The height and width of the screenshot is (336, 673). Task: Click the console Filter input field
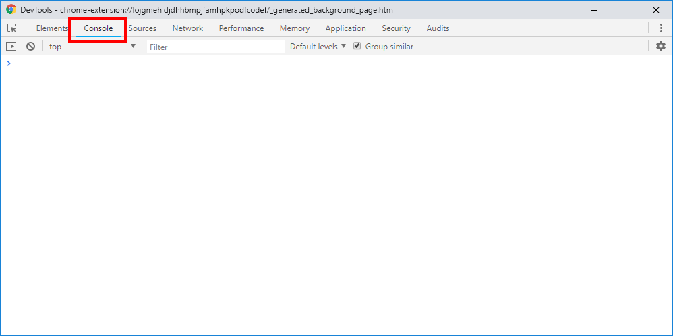(x=216, y=47)
